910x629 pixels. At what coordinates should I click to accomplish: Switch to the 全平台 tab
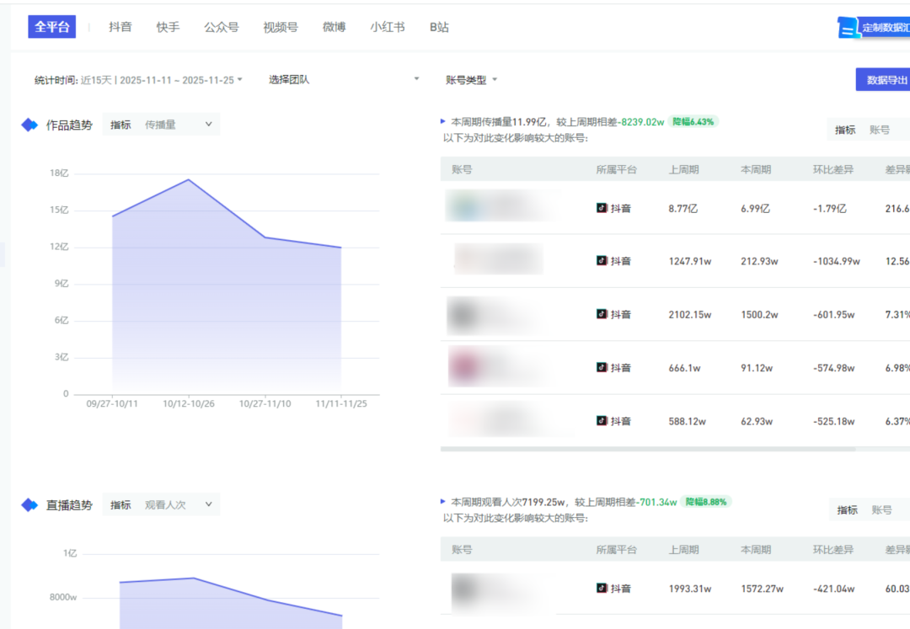click(52, 27)
